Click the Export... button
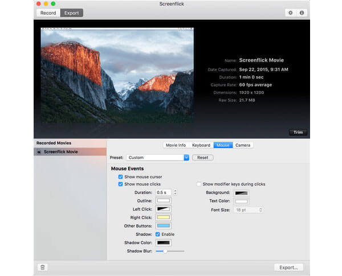Viewport: 342px width, 276px height. click(288, 267)
